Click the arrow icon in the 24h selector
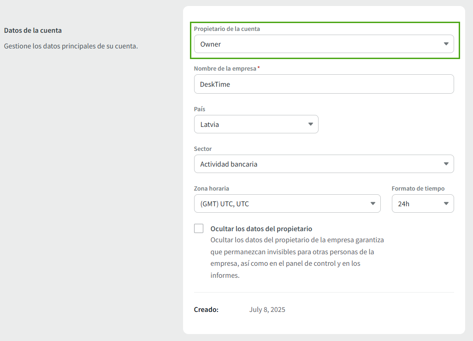Screen dimensions: 473x341 pos(446,204)
